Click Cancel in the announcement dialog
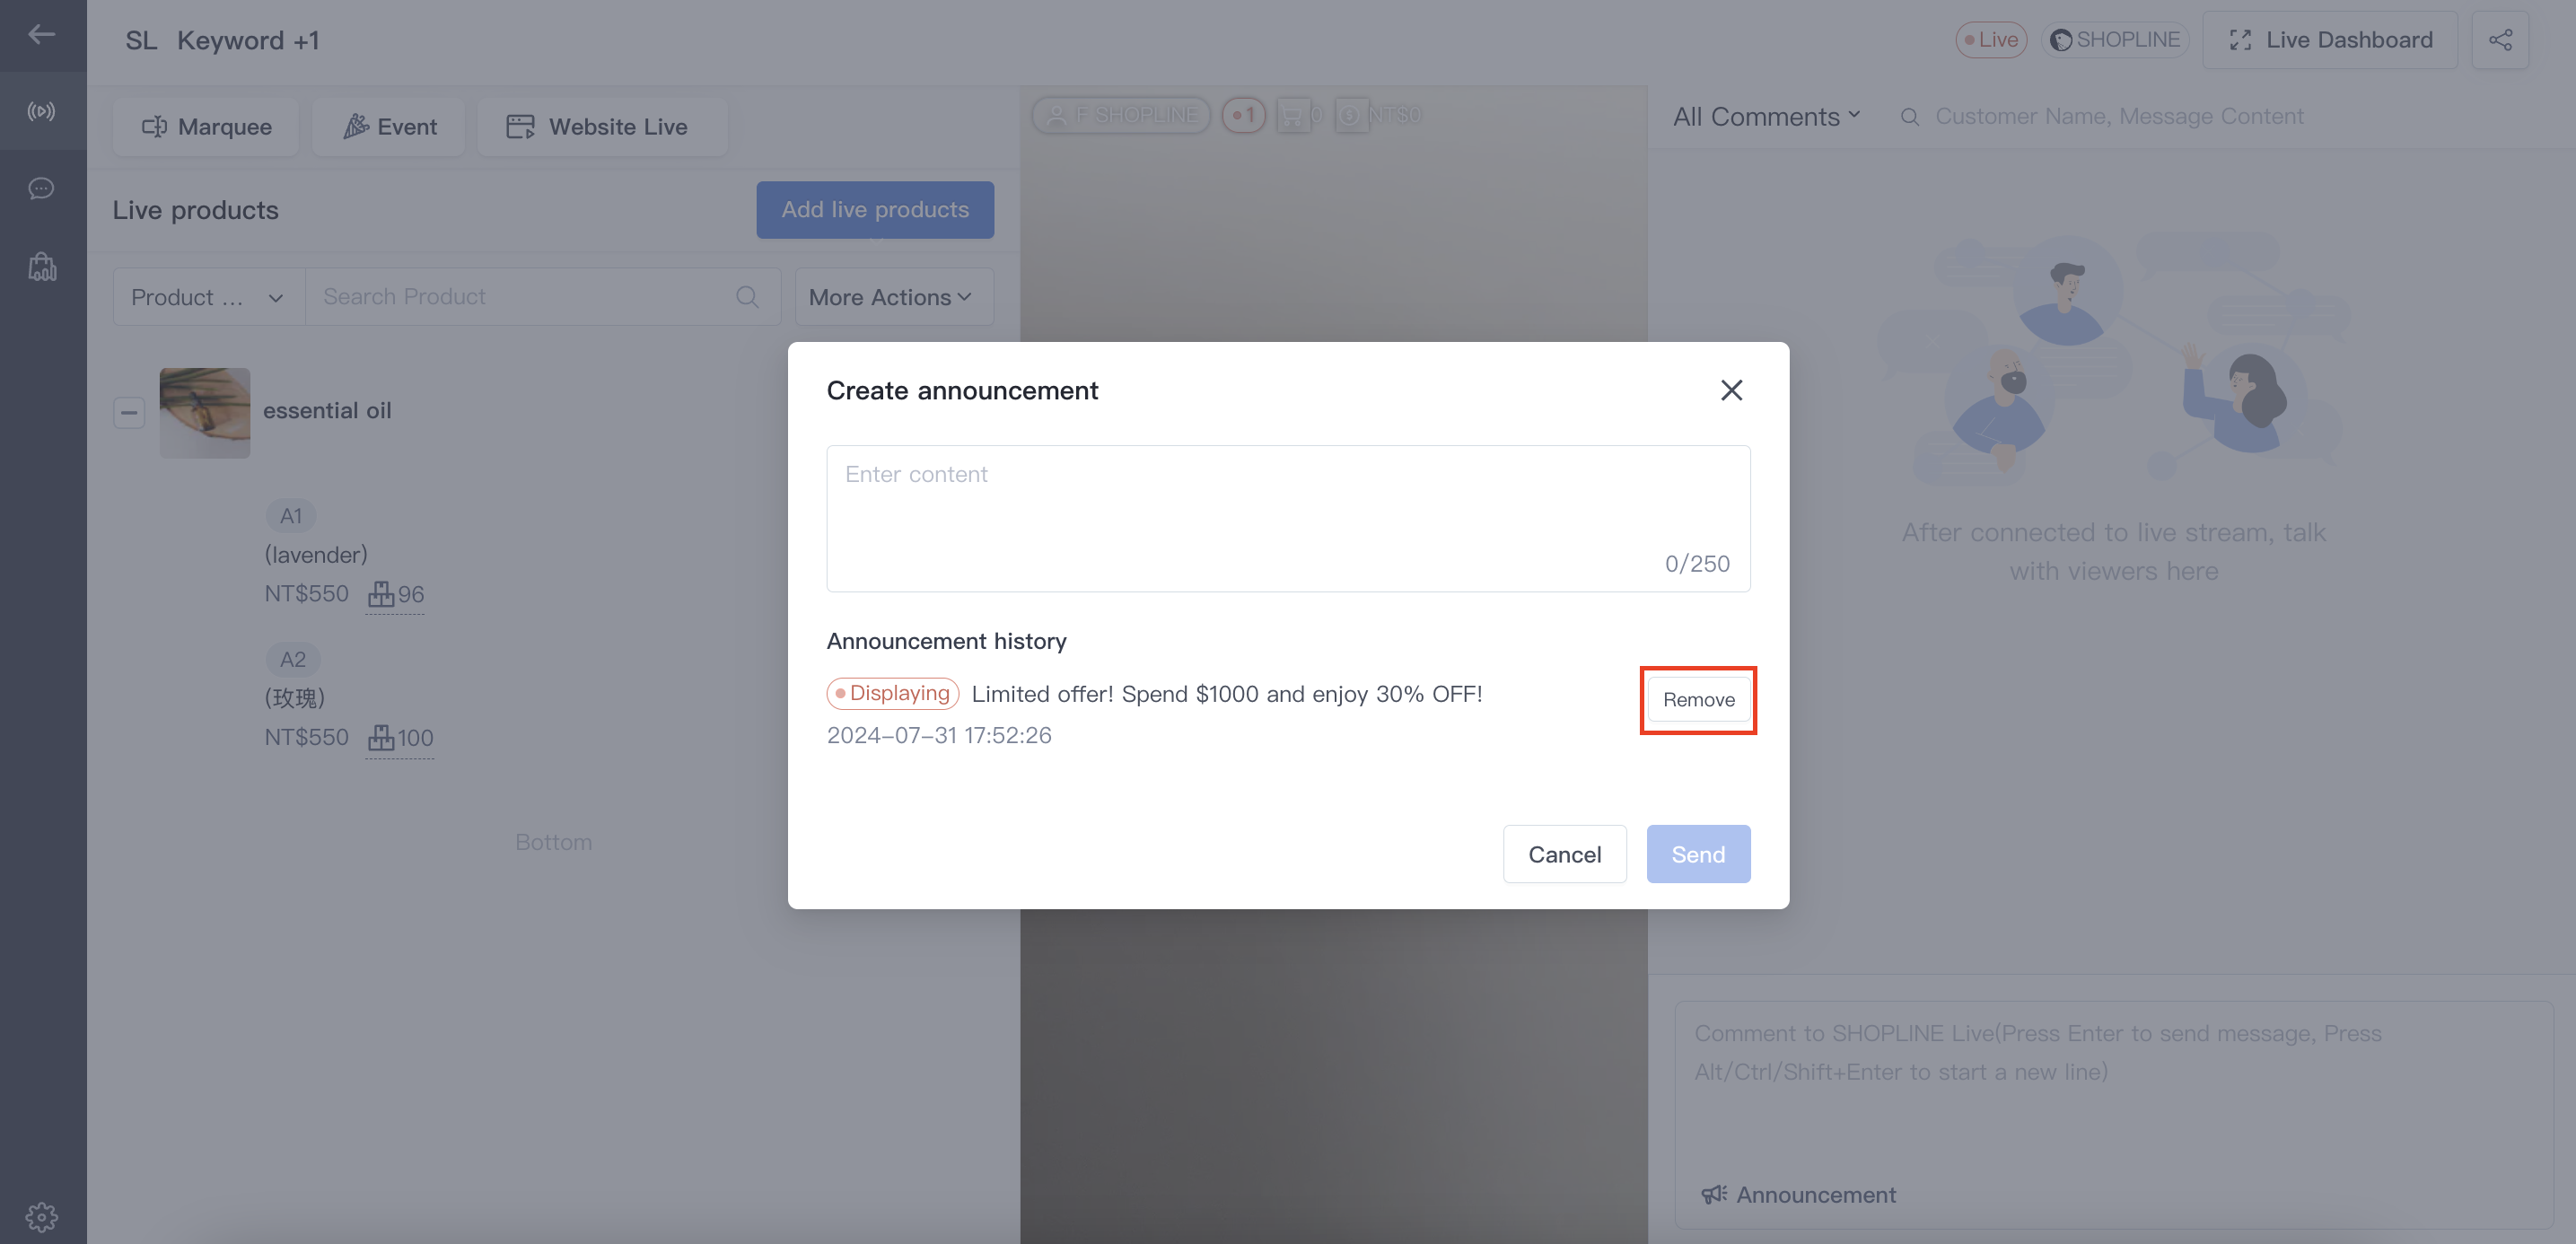This screenshot has height=1244, width=2576. point(1564,854)
